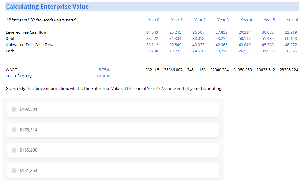Click the Cash row label
Image resolution: width=305 pixels, height=185 pixels.
pyautogui.click(x=11, y=51)
